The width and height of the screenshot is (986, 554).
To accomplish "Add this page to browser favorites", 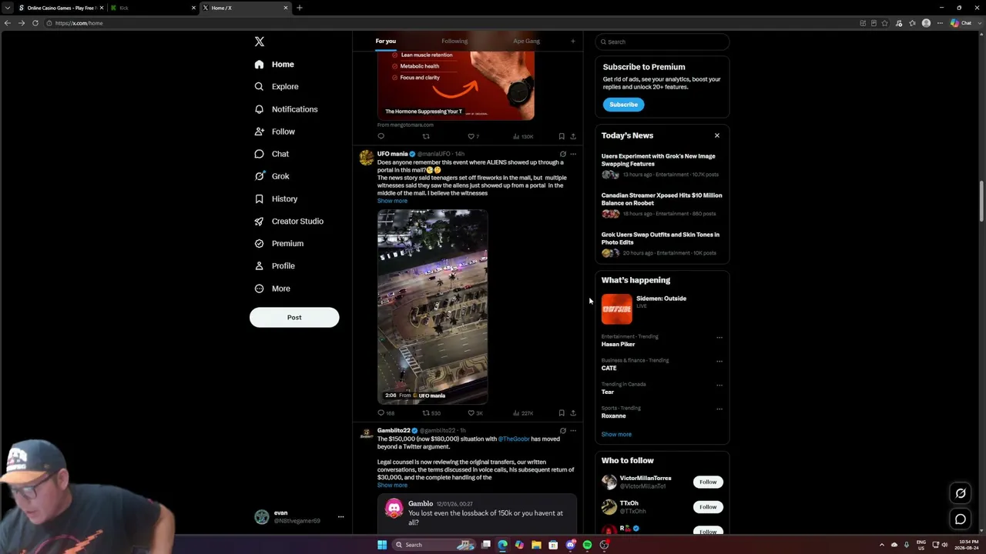I will (x=885, y=23).
